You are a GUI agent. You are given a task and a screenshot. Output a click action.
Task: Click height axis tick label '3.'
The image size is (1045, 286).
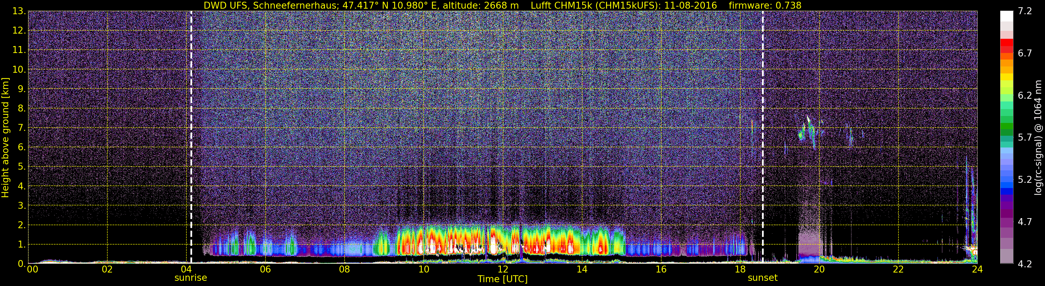pyautogui.click(x=22, y=205)
